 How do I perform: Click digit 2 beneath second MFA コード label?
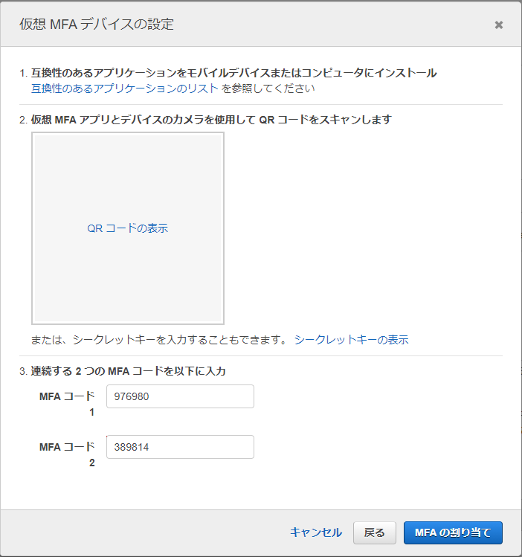click(91, 463)
